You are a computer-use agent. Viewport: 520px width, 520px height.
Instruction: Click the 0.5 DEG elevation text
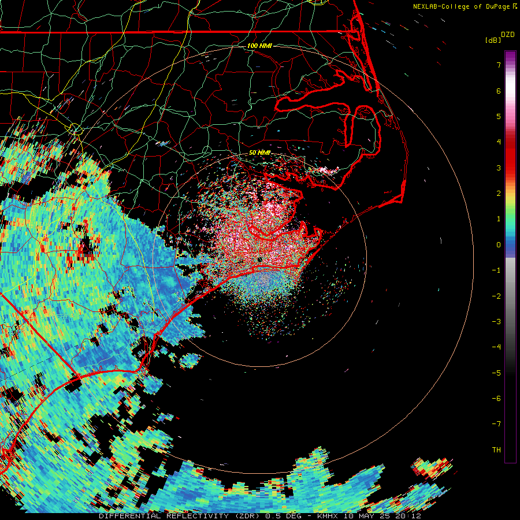(284, 517)
